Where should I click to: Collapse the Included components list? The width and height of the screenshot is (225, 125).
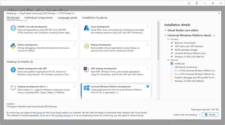point(168,39)
